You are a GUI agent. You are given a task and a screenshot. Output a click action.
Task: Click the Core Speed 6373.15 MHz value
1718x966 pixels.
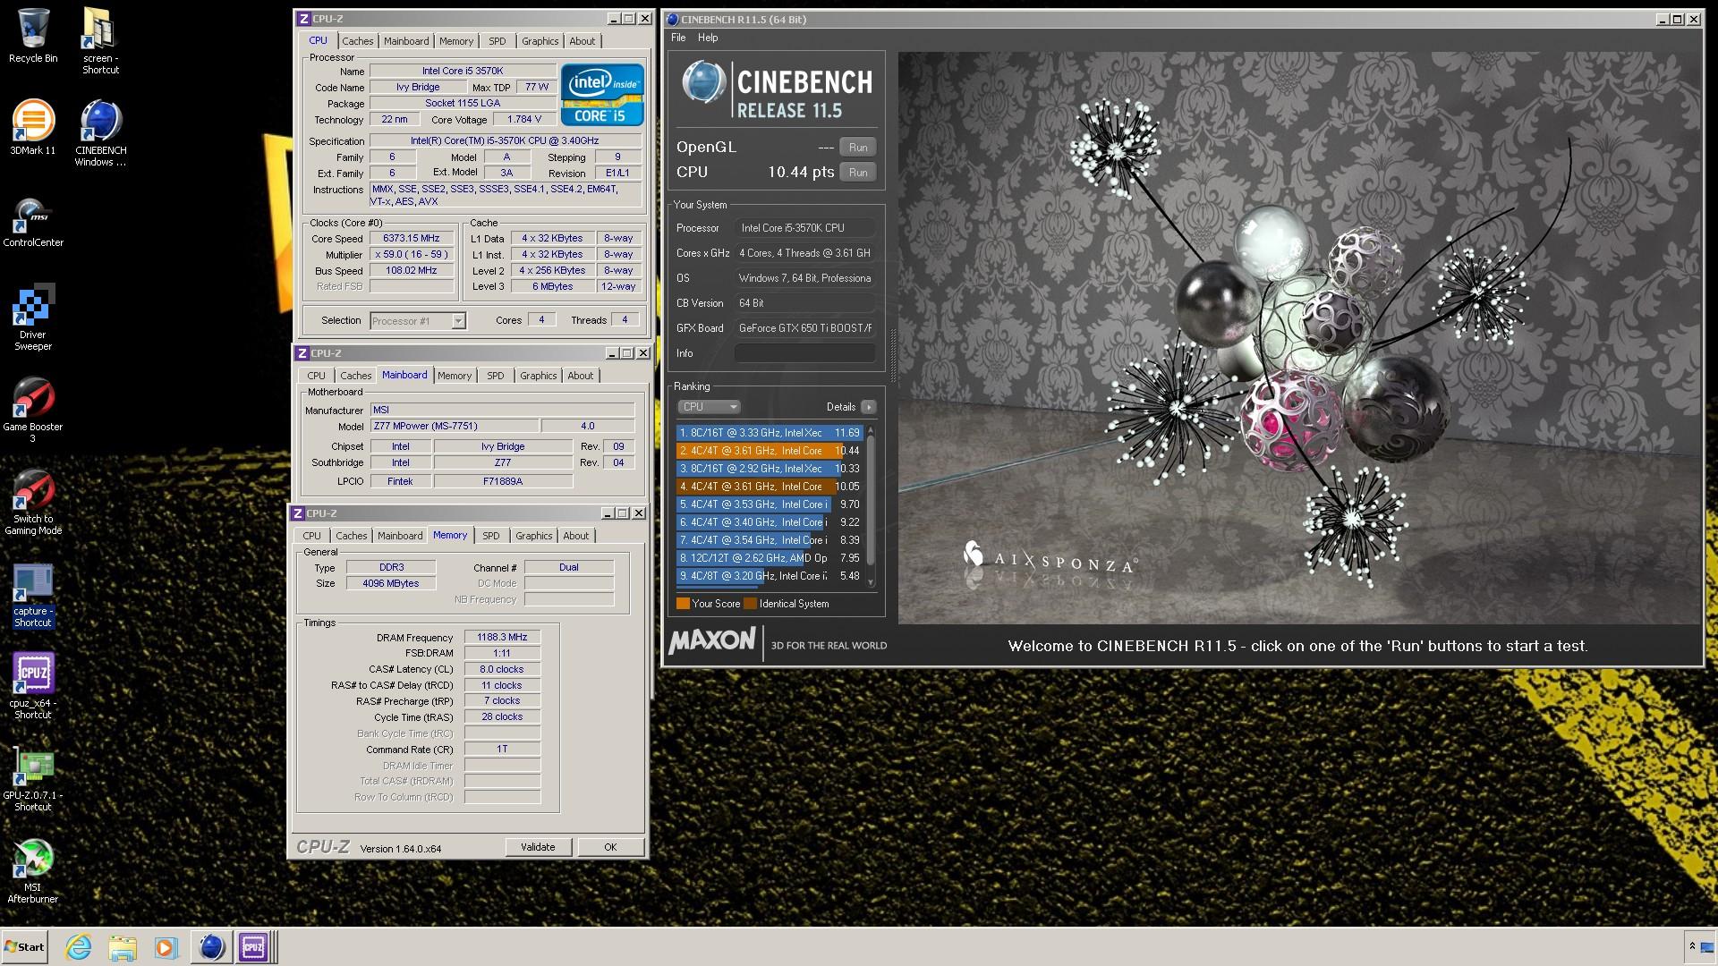412,239
